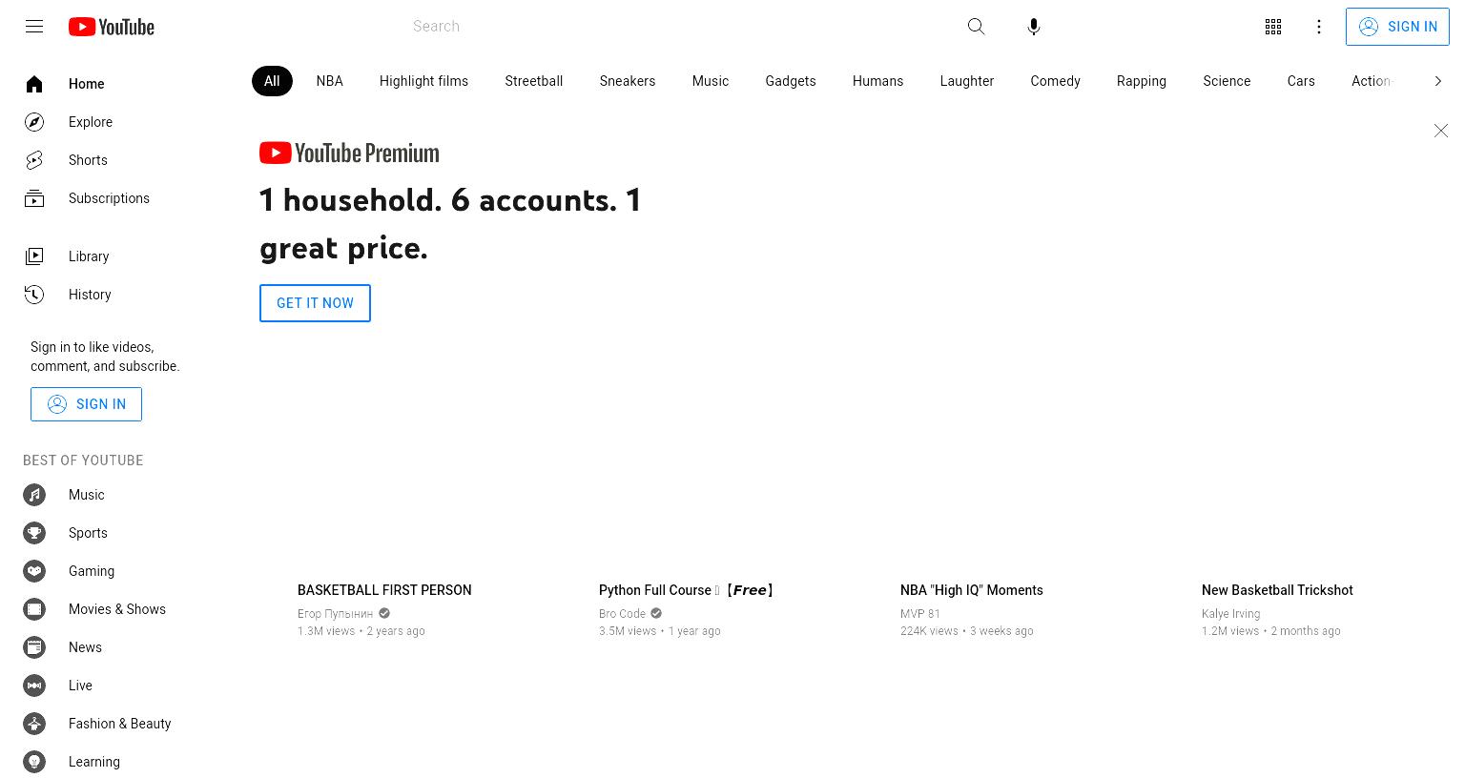1465x778 pixels.
Task: Click the Learning lightbulb icon
Action: [34, 762]
